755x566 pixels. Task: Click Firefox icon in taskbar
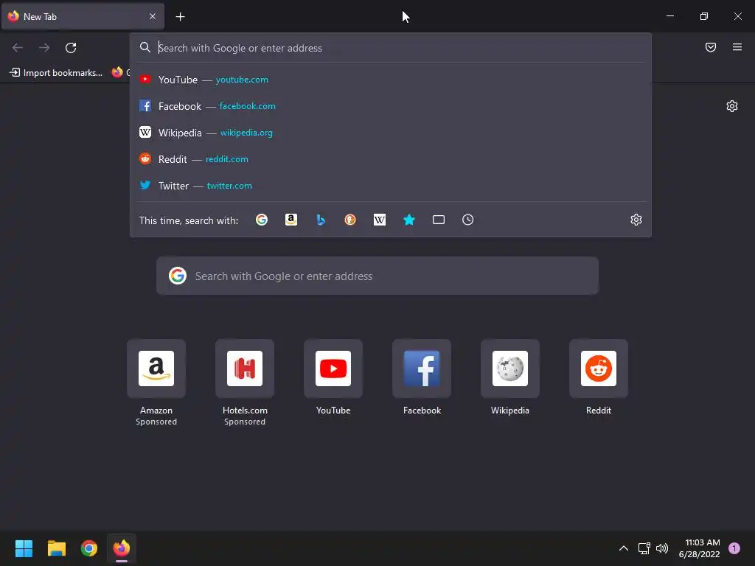pyautogui.click(x=122, y=548)
